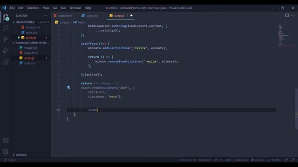
Task: Open the Terminal menu
Action: 75,8
